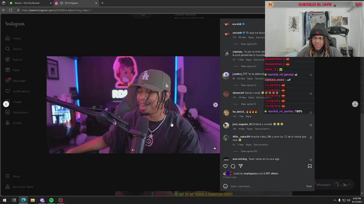Open Microsoft Edge from the taskbar
This screenshot has height=204, width=364.
23,200
